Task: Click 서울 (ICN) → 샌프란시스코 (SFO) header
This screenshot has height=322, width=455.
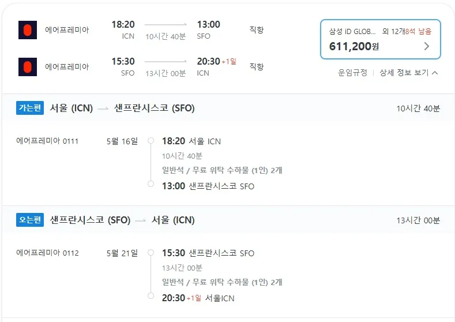Action: pos(122,108)
